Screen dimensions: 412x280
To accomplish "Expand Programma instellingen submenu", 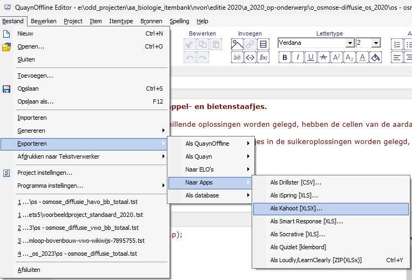I will pyautogui.click(x=84, y=186).
